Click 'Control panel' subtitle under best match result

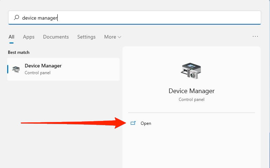point(38,73)
